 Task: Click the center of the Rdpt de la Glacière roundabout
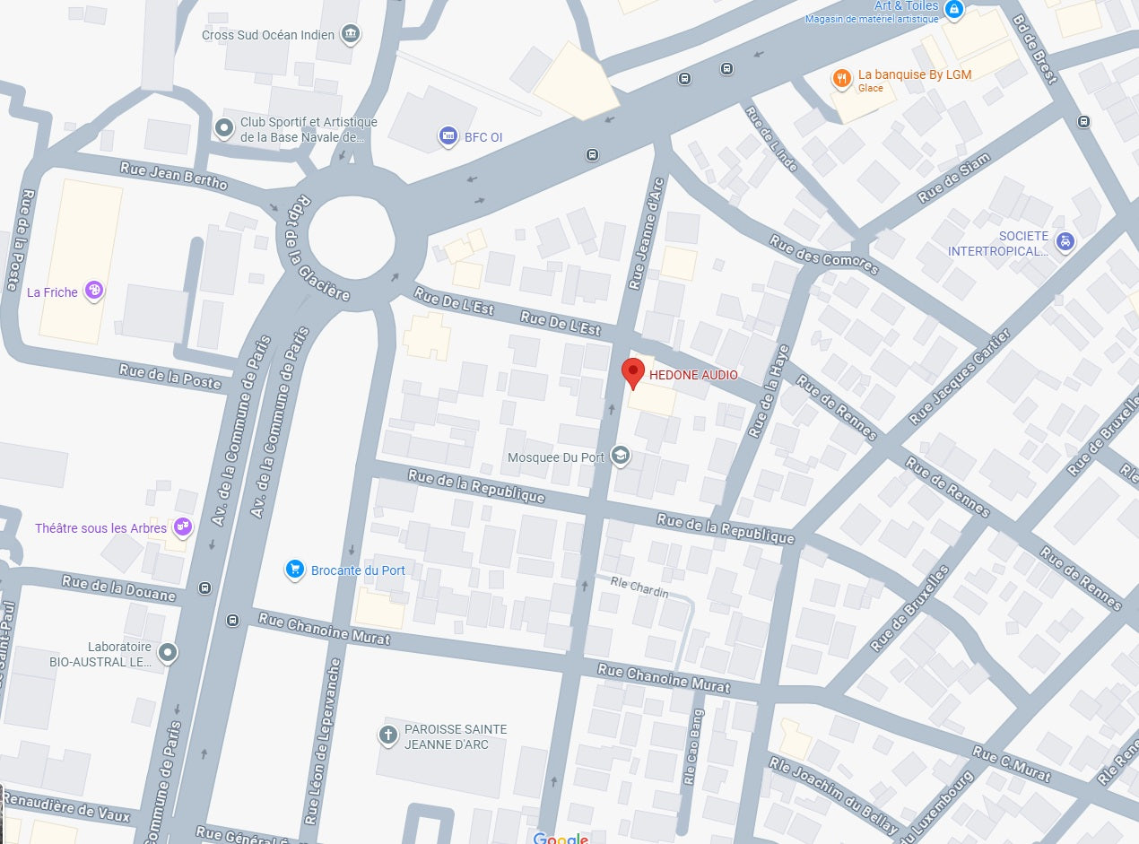click(x=352, y=235)
